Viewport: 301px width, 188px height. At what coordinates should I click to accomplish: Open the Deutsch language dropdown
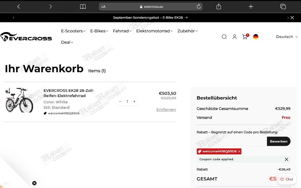tap(287, 37)
